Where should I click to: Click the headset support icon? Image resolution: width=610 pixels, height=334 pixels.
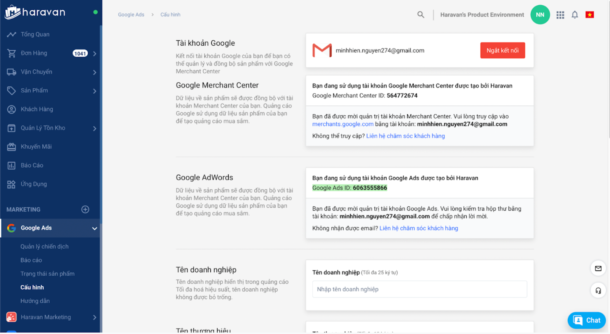click(x=598, y=291)
